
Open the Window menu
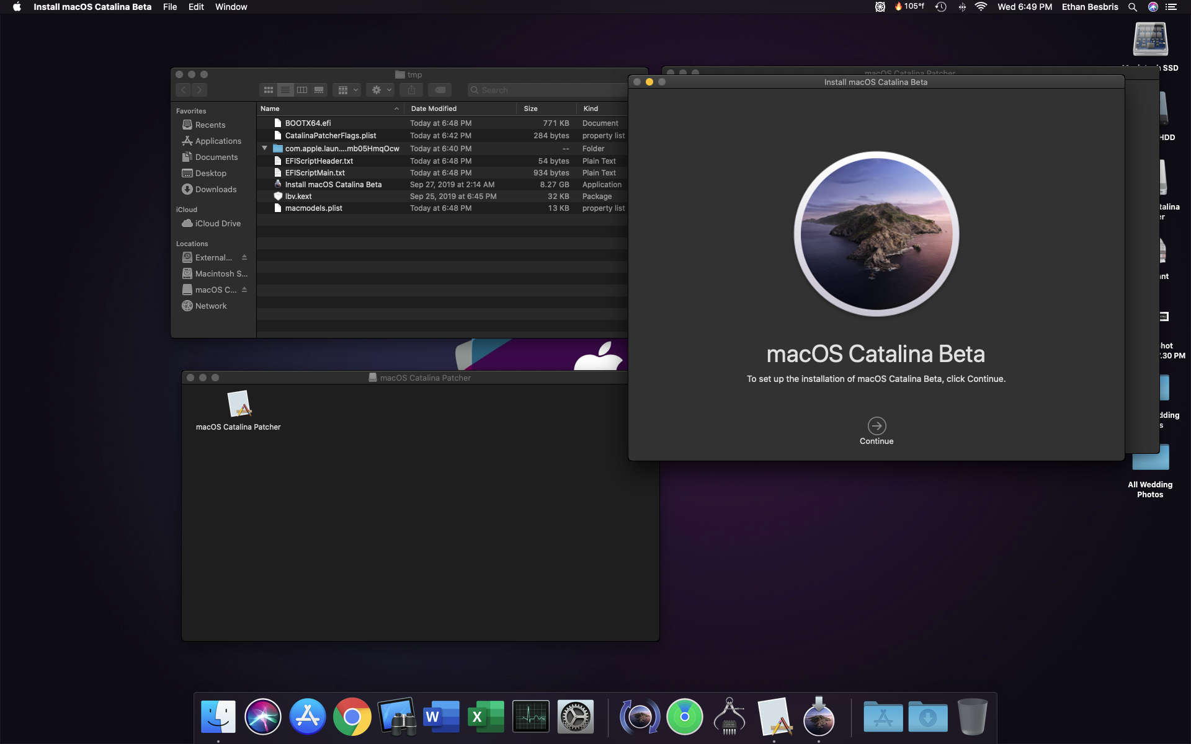pos(231,7)
